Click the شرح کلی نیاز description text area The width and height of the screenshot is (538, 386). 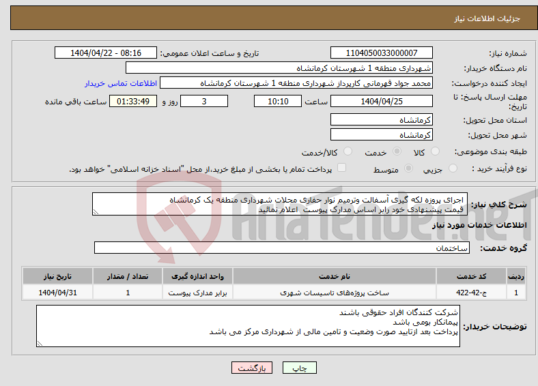(280, 204)
